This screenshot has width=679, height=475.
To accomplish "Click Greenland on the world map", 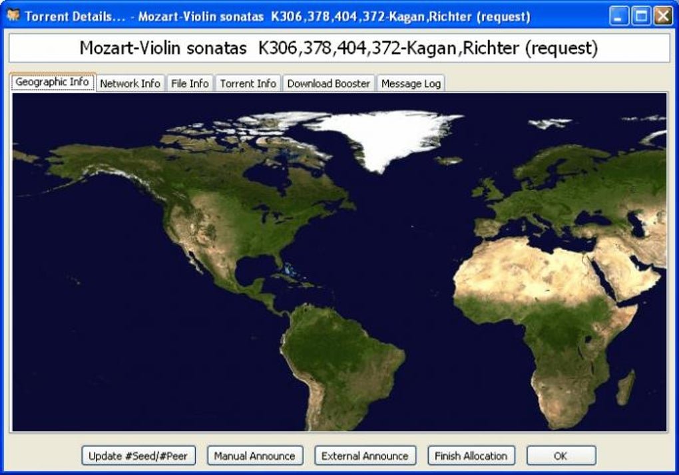I will (x=385, y=136).
